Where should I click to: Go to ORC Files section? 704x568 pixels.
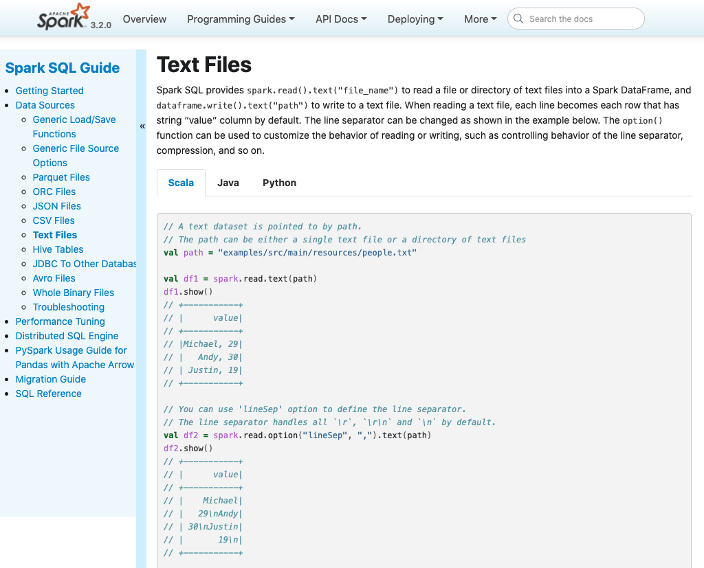54,192
